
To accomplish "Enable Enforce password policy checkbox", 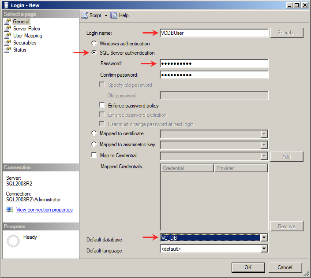I will click(102, 106).
